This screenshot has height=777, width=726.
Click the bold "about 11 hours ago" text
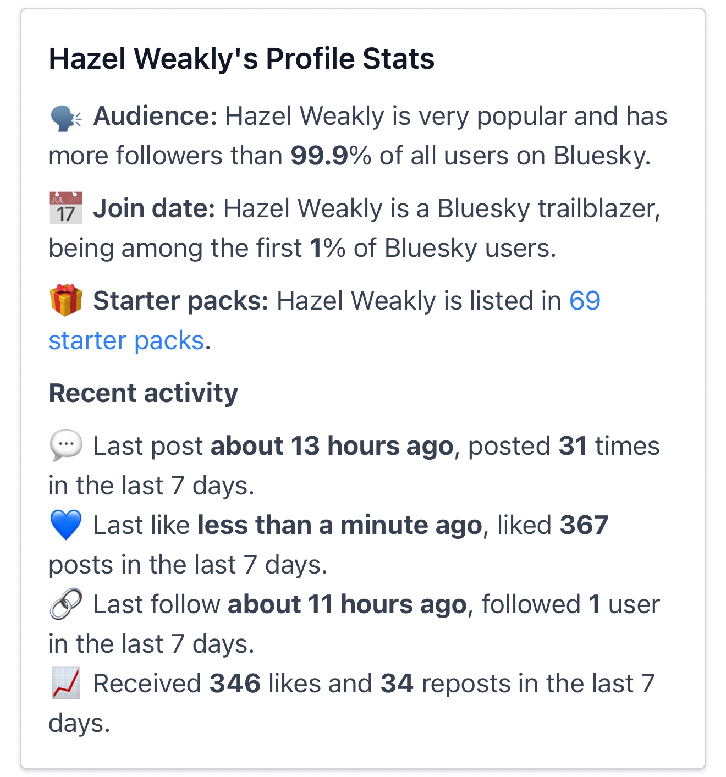(x=347, y=604)
